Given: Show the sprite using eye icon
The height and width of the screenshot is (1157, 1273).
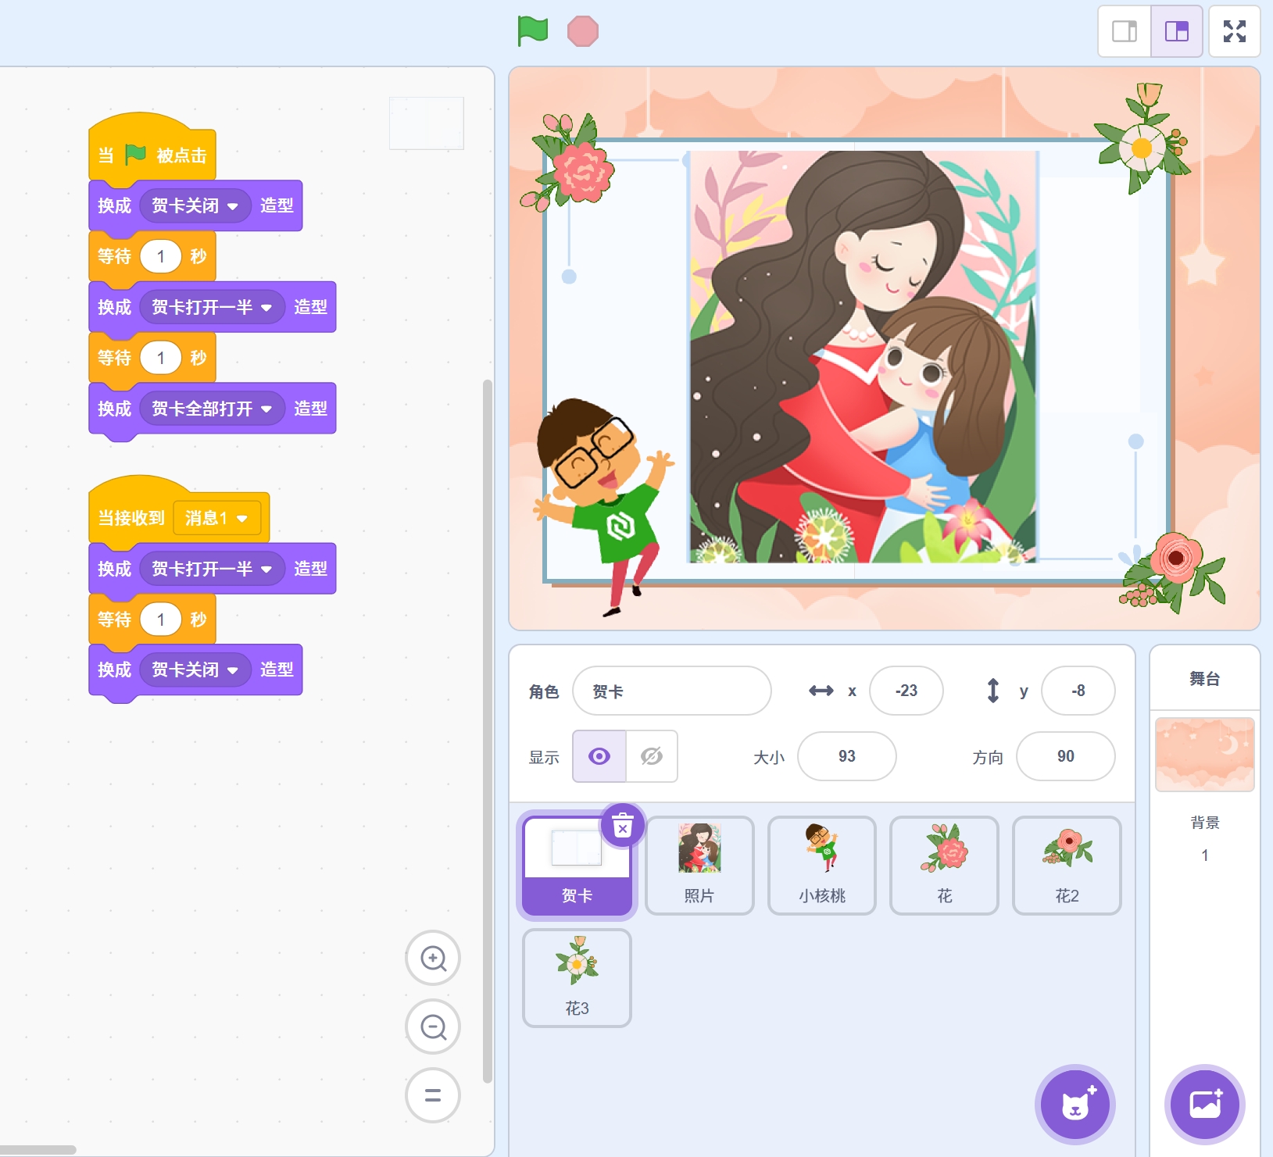Looking at the screenshot, I should (599, 756).
